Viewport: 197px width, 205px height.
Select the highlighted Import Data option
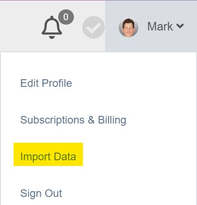pos(48,157)
